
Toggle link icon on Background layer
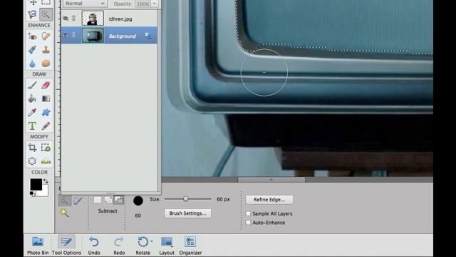[74, 35]
